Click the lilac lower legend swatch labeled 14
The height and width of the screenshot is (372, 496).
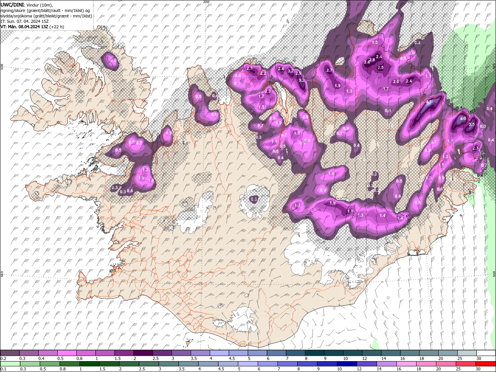[386, 364]
